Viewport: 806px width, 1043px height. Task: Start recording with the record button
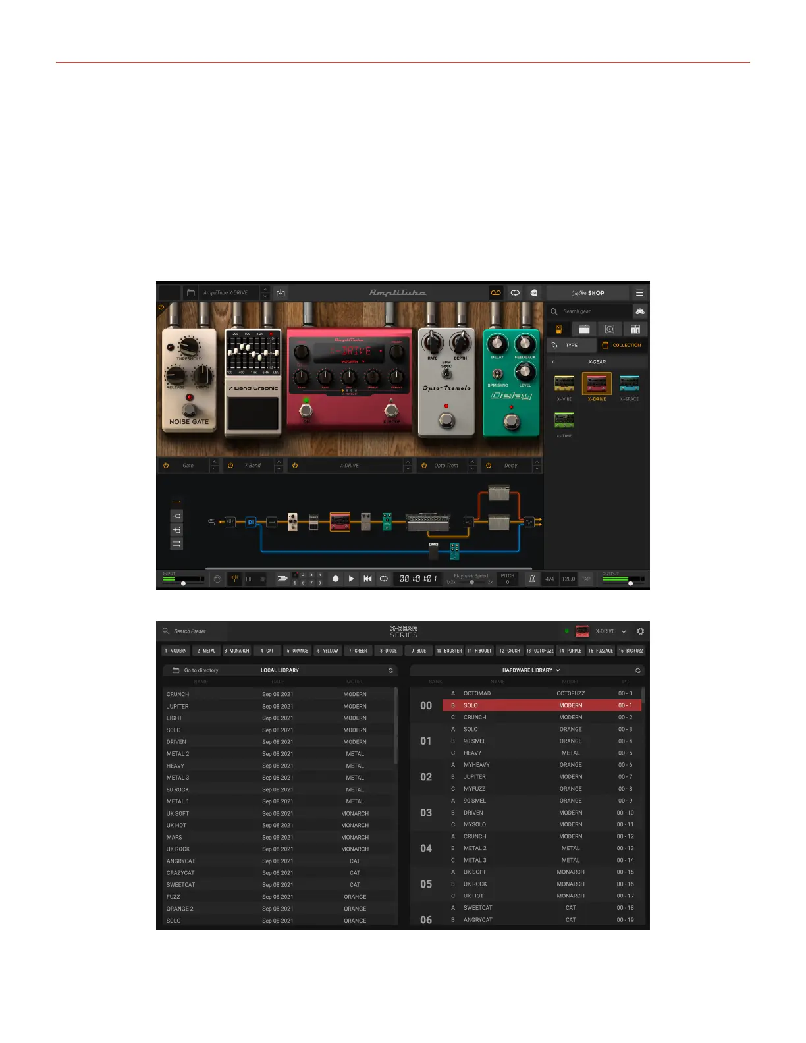335,579
